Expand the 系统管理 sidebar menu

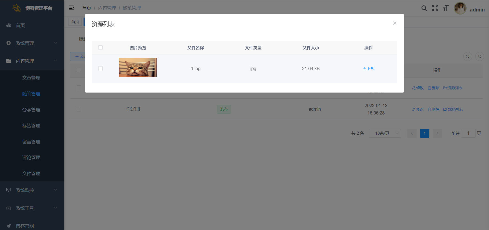[32, 43]
